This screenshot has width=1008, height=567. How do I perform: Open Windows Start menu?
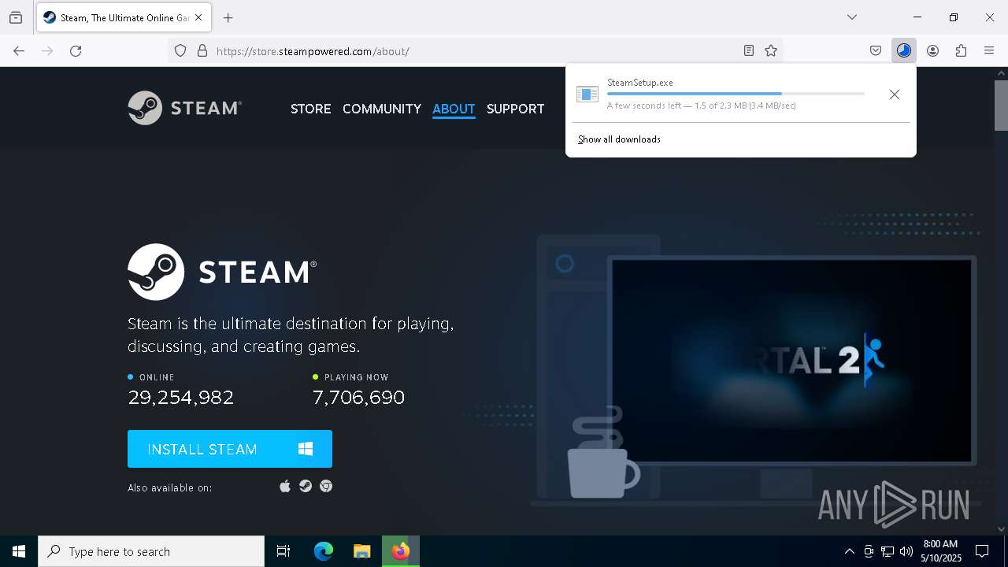coord(19,551)
